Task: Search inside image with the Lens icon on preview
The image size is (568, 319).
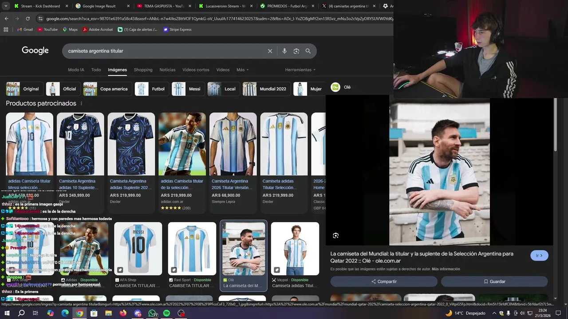Action: click(x=335, y=236)
